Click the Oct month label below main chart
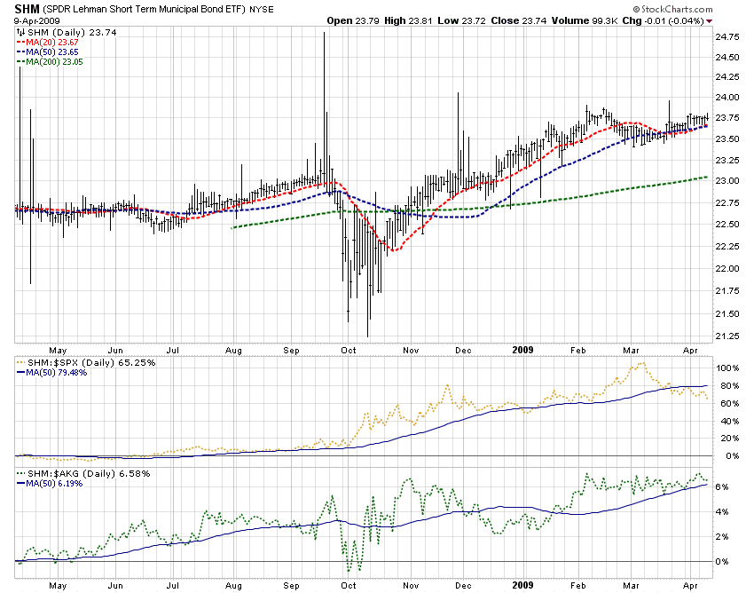Image resolution: width=754 pixels, height=593 pixels. point(348,350)
